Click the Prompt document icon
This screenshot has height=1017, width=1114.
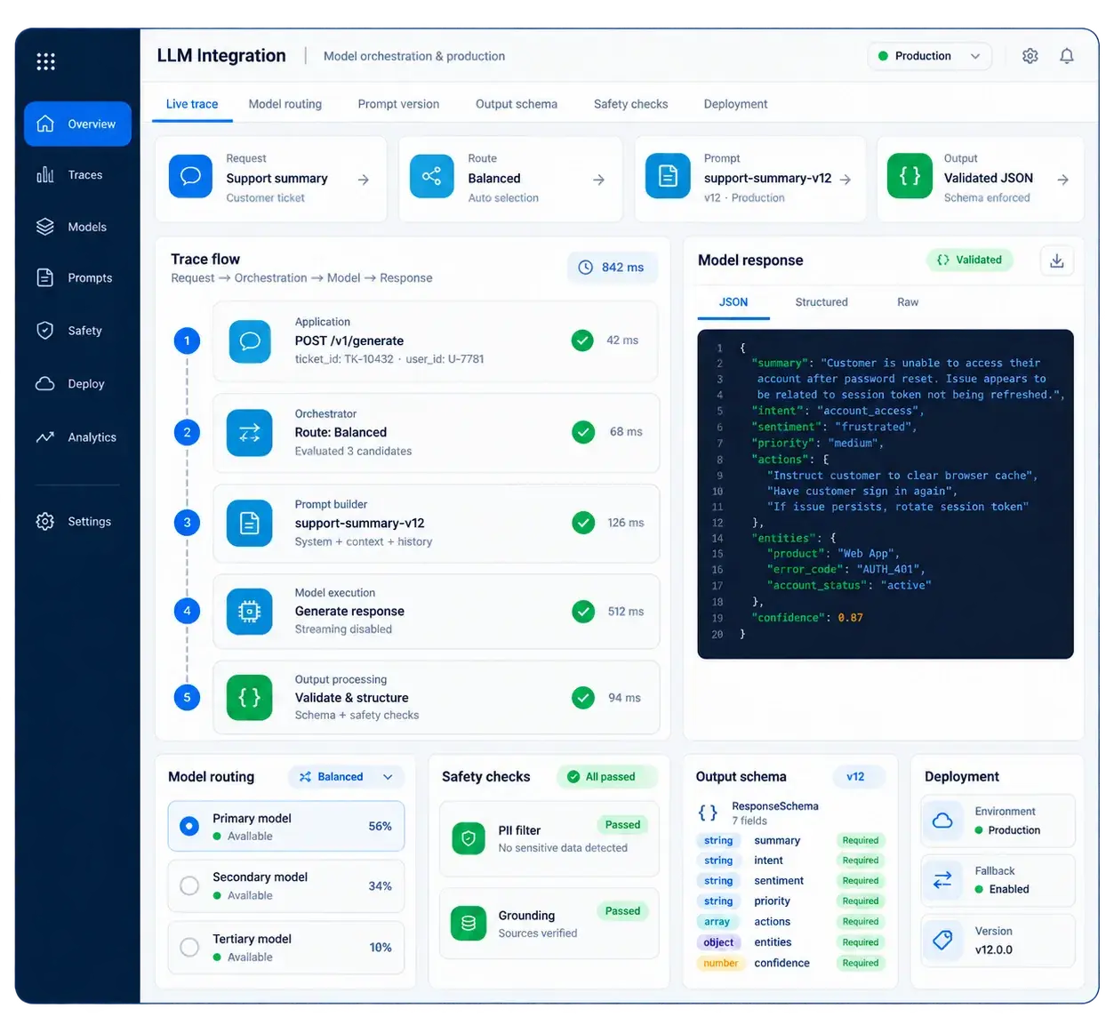[x=668, y=176]
